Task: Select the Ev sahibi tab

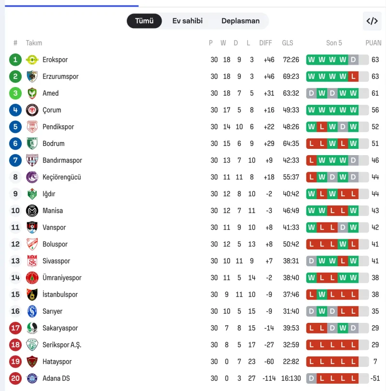Action: [x=187, y=21]
